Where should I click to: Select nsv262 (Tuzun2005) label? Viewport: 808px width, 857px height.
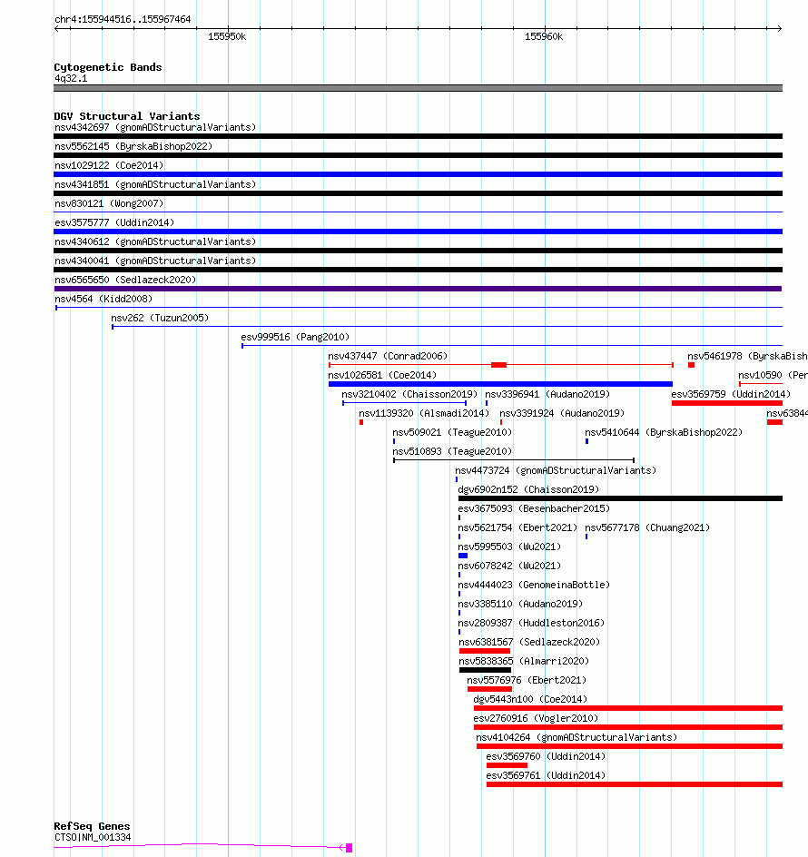(x=160, y=318)
